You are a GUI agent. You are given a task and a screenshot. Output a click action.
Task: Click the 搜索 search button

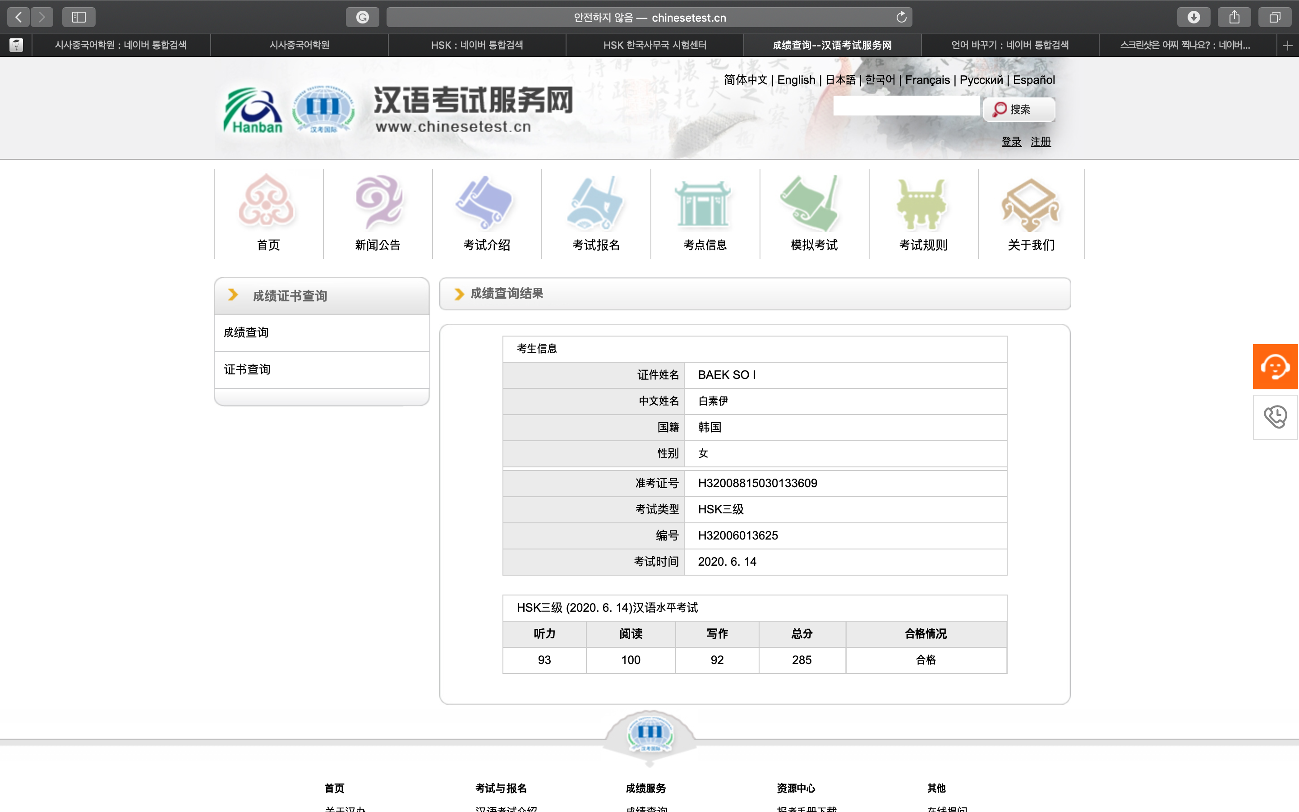point(1019,110)
